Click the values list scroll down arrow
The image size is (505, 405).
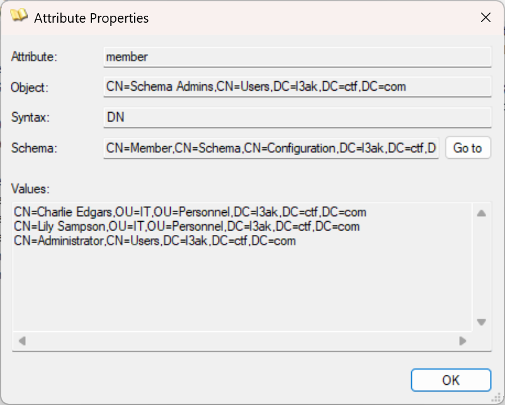(x=482, y=322)
